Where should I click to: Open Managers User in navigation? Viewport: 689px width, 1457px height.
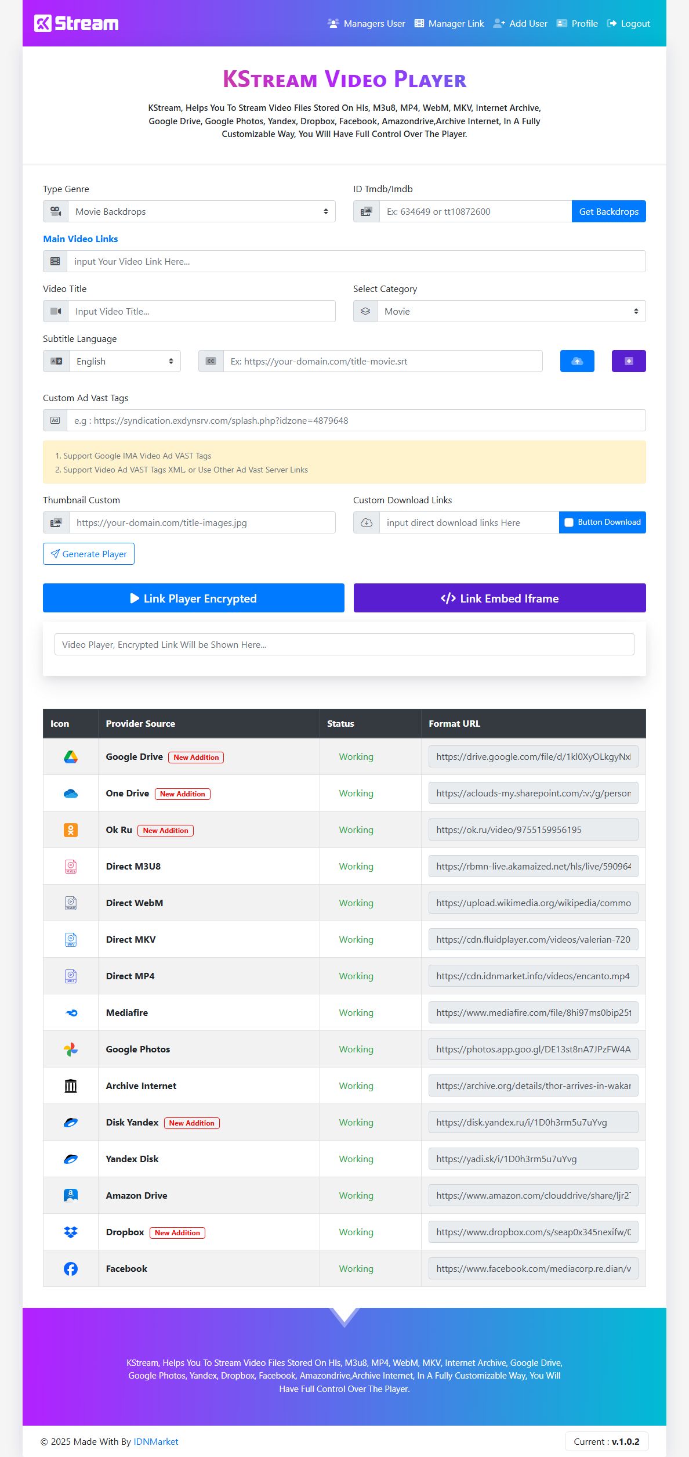pyautogui.click(x=367, y=24)
